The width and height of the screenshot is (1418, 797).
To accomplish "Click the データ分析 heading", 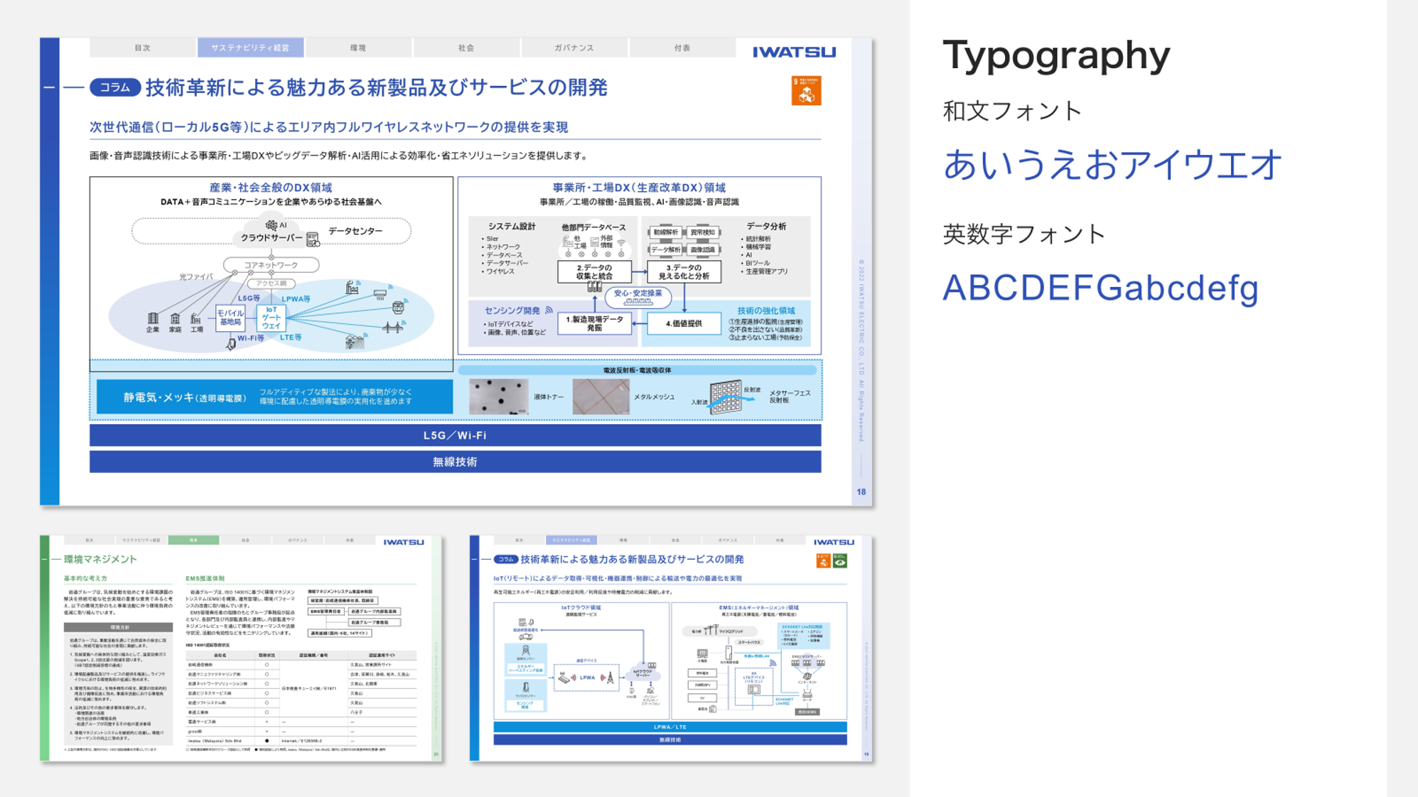I will click(766, 227).
